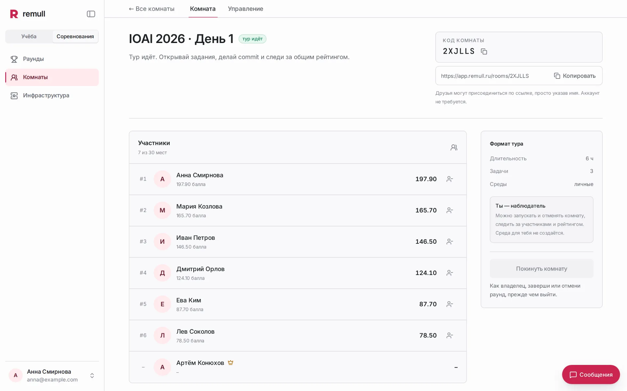627x391 pixels.
Task: Open Комнаты in sidebar
Action: click(52, 77)
